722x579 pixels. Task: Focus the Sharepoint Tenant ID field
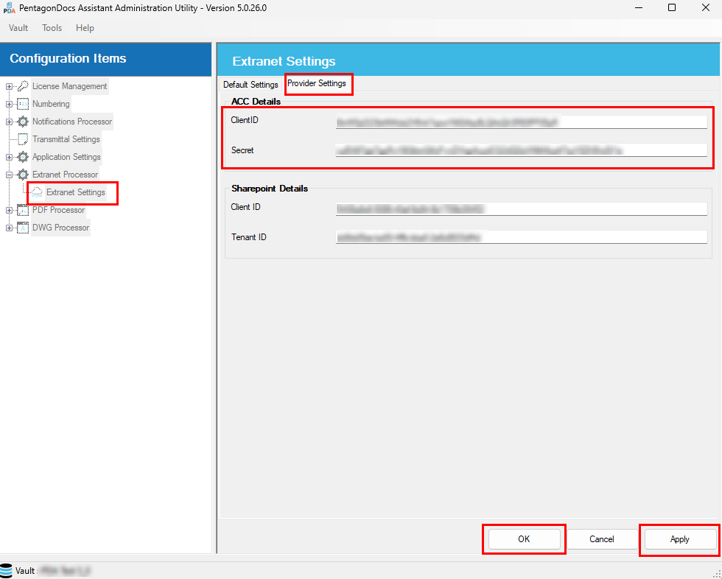[x=521, y=237]
